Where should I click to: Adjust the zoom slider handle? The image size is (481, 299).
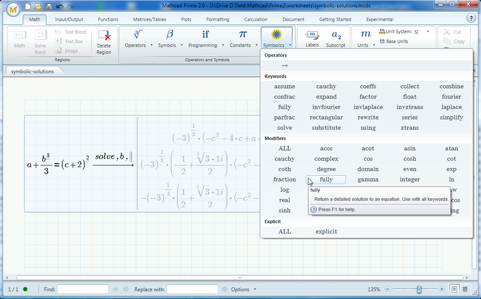[419, 289]
